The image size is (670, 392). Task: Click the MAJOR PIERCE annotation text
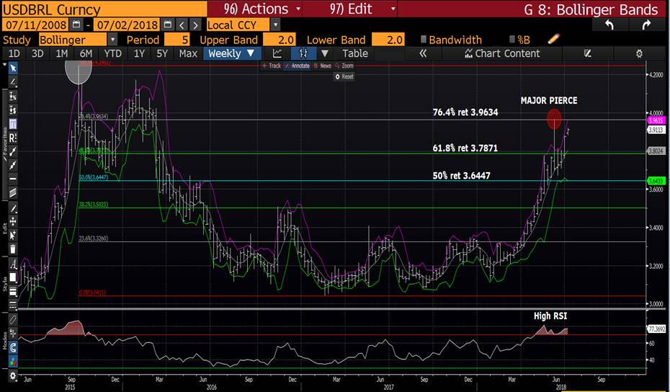[x=549, y=100]
